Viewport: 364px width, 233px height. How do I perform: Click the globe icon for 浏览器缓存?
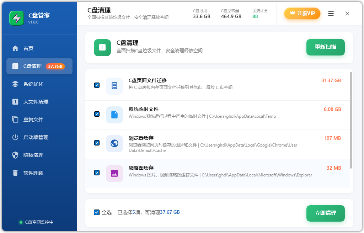click(114, 144)
